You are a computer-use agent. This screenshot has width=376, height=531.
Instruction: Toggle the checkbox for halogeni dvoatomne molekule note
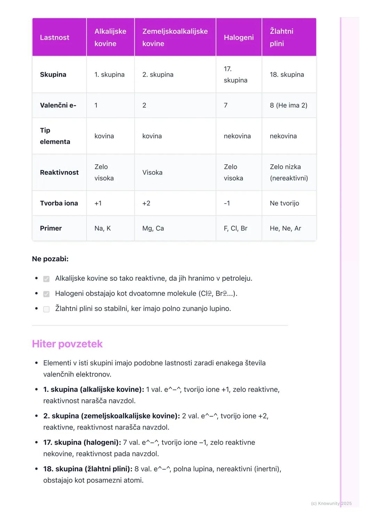point(46,294)
